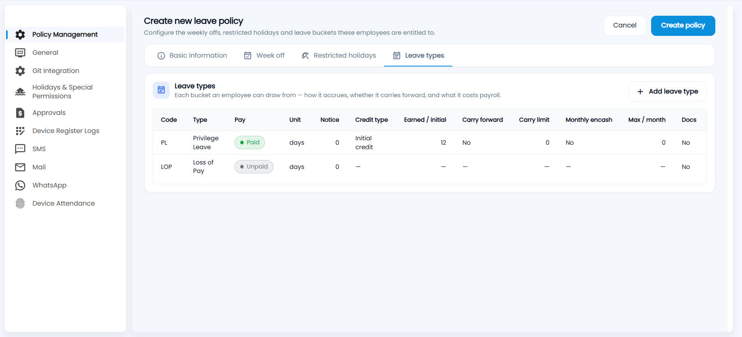Open Device Register Logs in the sidebar
Viewport: 742px width, 337px height.
[65, 131]
